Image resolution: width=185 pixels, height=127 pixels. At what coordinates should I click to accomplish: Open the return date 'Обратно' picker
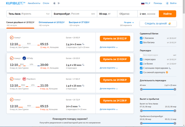[x=127, y=14]
